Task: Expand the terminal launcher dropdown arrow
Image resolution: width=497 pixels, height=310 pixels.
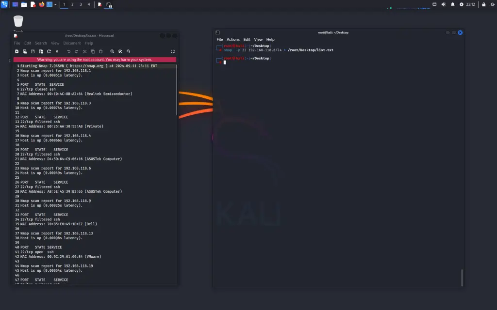Action: pos(55,4)
